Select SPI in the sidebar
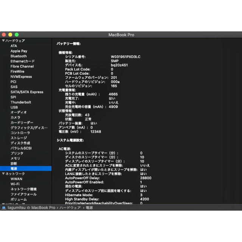Screen dimensions: 242x242 click(13, 97)
